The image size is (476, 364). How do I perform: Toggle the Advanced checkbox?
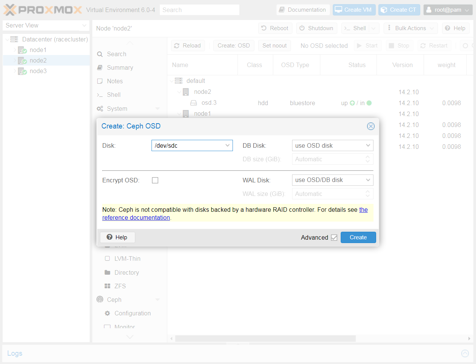point(334,237)
